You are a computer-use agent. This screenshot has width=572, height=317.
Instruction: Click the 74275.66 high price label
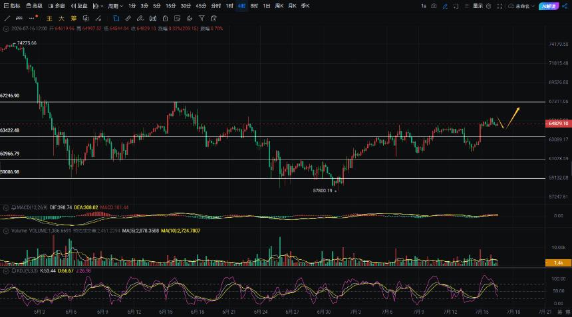click(x=27, y=43)
